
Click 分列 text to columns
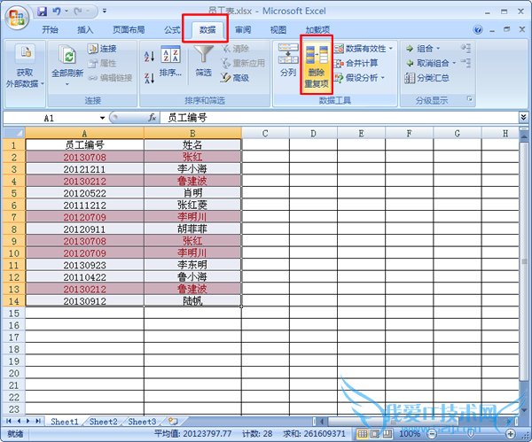(288, 60)
